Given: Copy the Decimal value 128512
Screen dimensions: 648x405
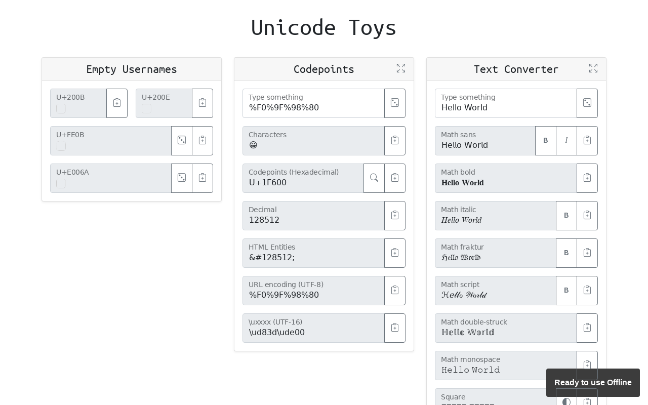Looking at the screenshot, I should pos(395,216).
